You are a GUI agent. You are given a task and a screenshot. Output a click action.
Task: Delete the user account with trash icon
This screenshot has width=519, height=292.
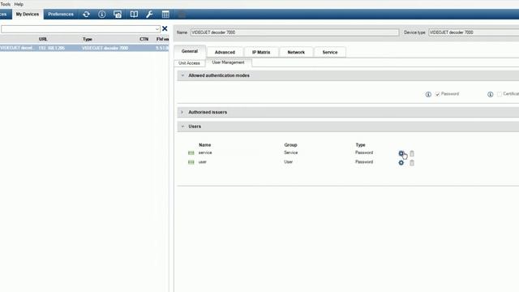(x=412, y=162)
